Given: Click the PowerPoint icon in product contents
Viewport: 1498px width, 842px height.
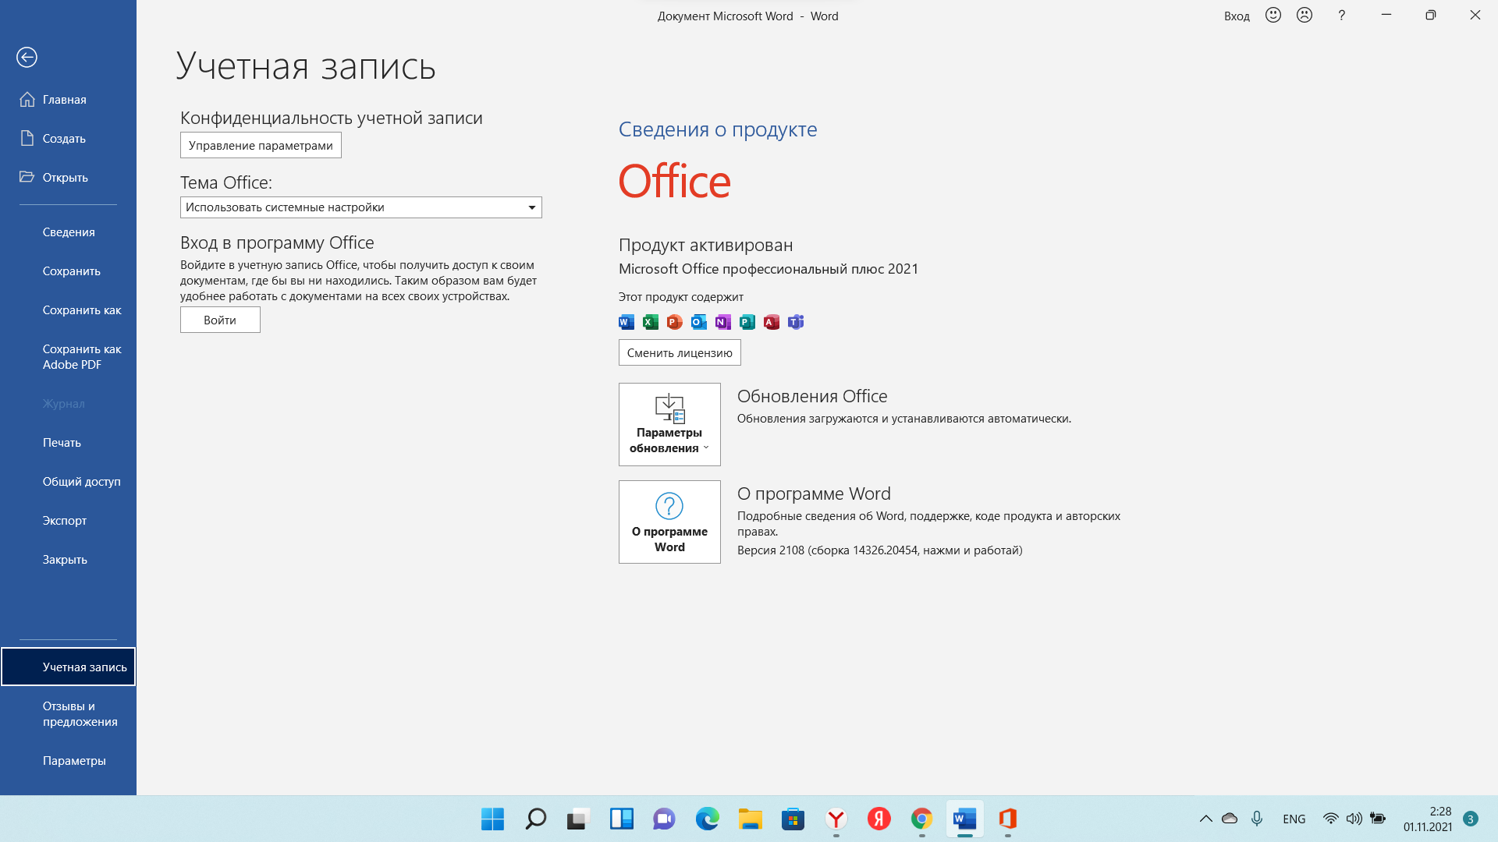Looking at the screenshot, I should point(674,322).
